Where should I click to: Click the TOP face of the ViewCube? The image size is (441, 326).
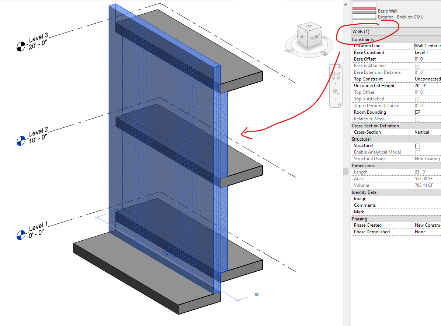click(x=309, y=27)
